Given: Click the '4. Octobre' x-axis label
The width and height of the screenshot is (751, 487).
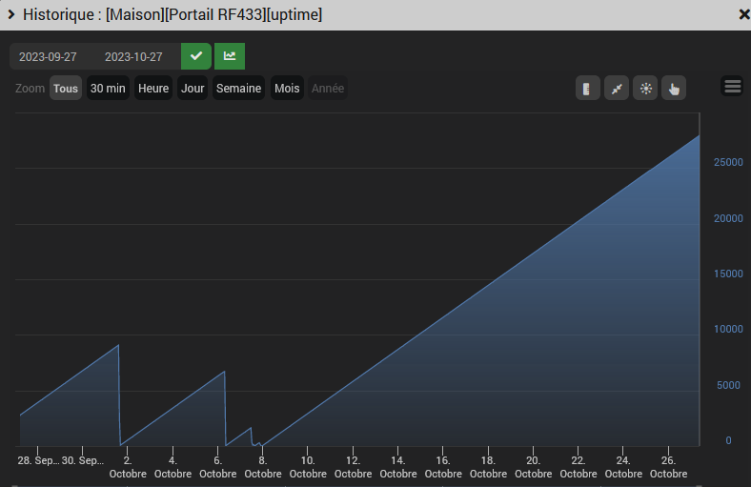Looking at the screenshot, I should tap(173, 467).
